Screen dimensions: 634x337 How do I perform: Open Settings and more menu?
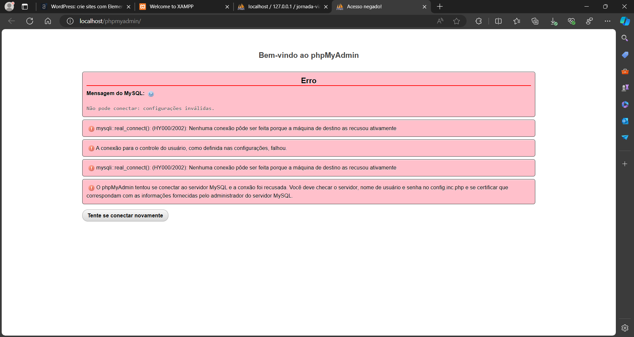[x=608, y=21]
